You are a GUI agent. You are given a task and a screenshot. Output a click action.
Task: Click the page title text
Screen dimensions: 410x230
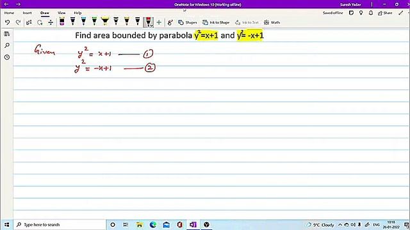pyautogui.click(x=169, y=35)
